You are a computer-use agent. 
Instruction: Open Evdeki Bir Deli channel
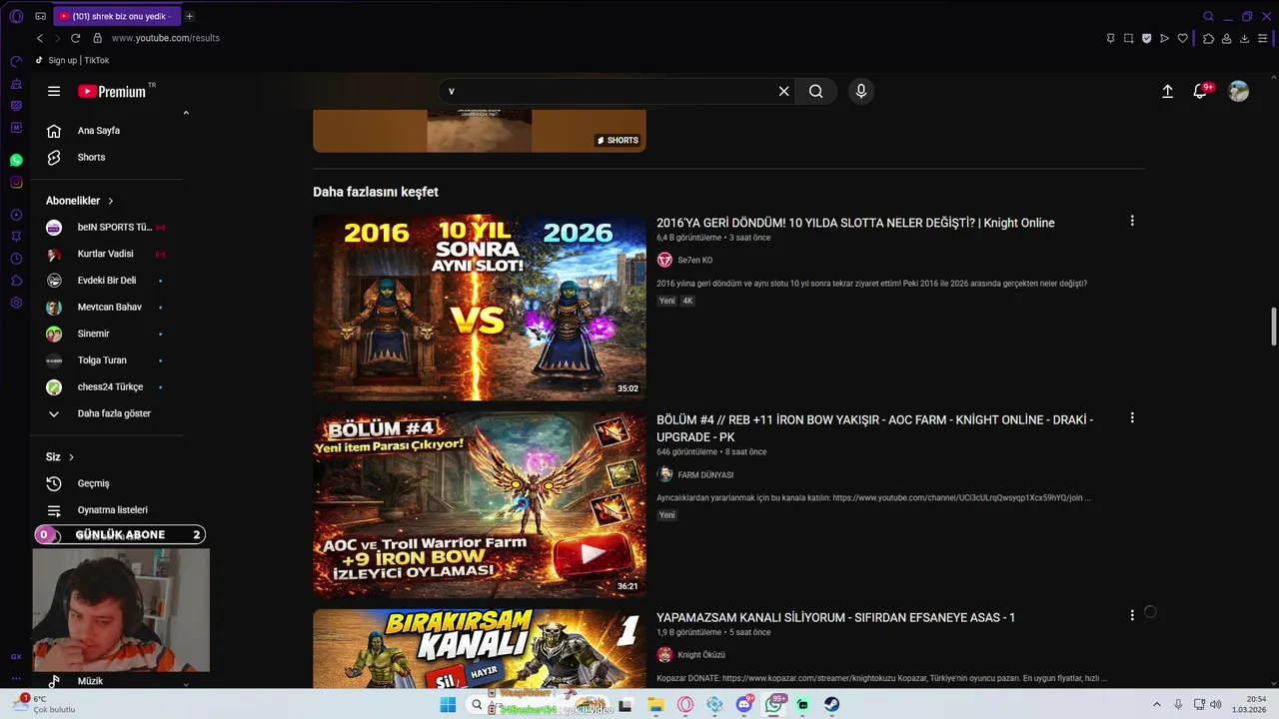point(108,281)
